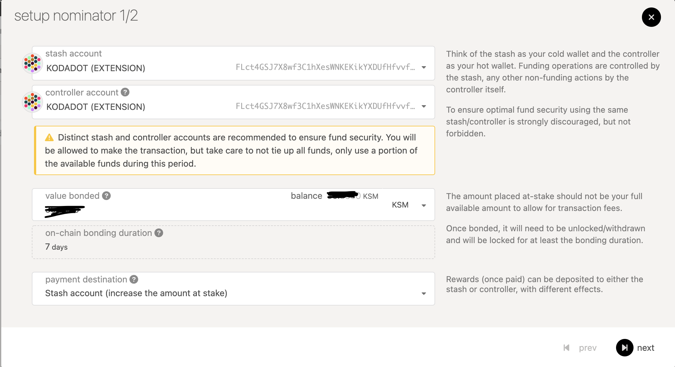Open the payment destination dropdown
675x367 pixels.
coord(424,294)
